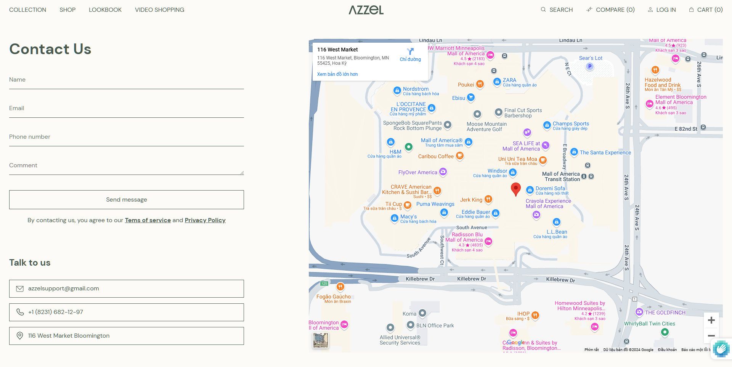Screen dimensions: 732x367
Task: Click the 116 West Market Bloomington address box
Action: pyautogui.click(x=127, y=336)
